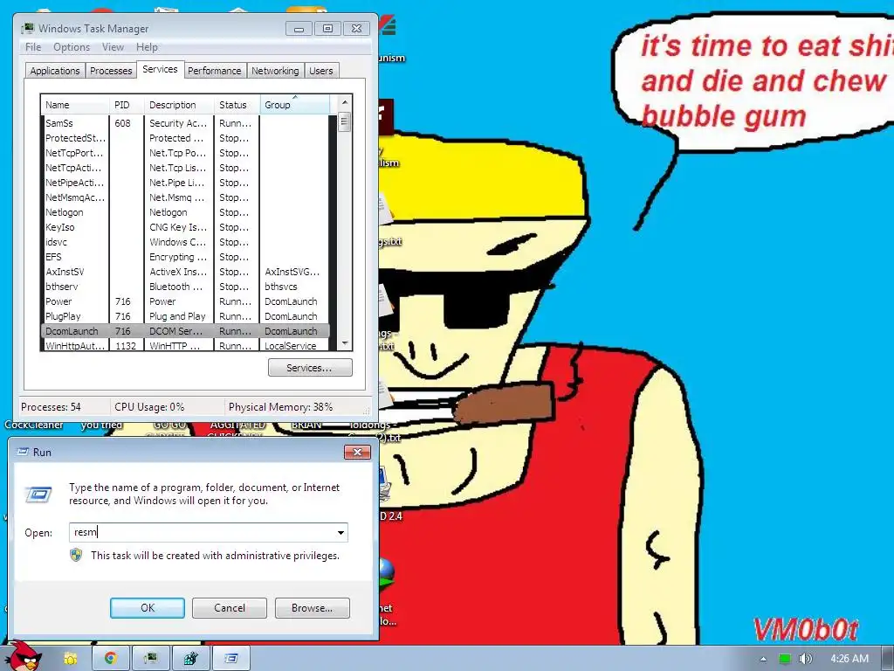Select the NetTcpPort... service

(74, 153)
